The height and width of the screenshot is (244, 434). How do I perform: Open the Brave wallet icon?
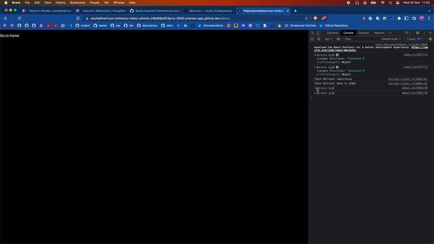pyautogui.click(x=414, y=18)
